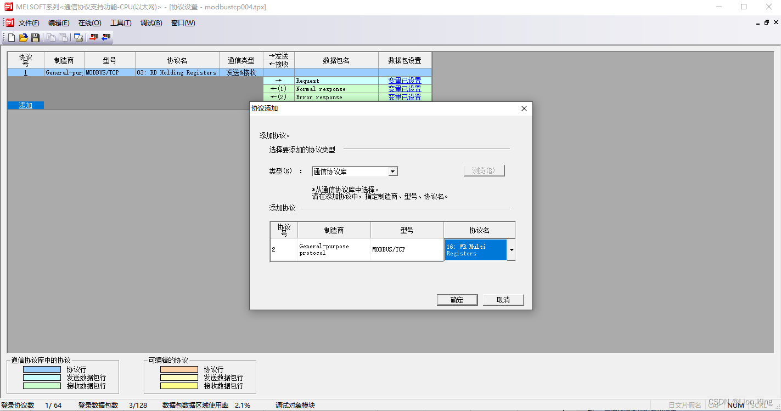This screenshot has width=781, height=411.
Task: Confirm protocol addition with 确定 button
Action: pos(457,300)
